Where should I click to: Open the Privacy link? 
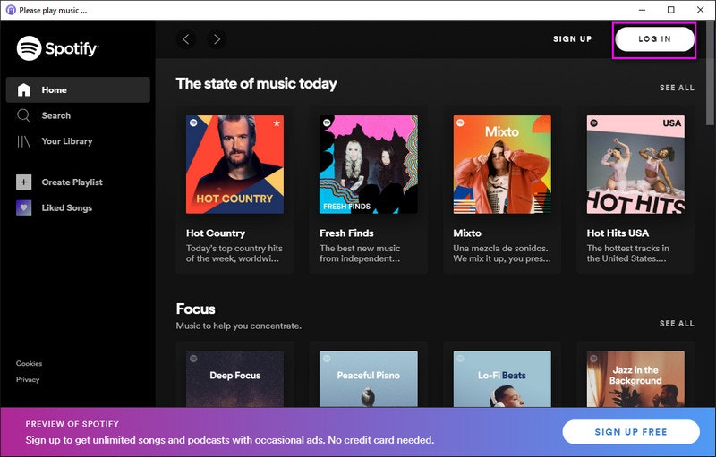coord(28,379)
